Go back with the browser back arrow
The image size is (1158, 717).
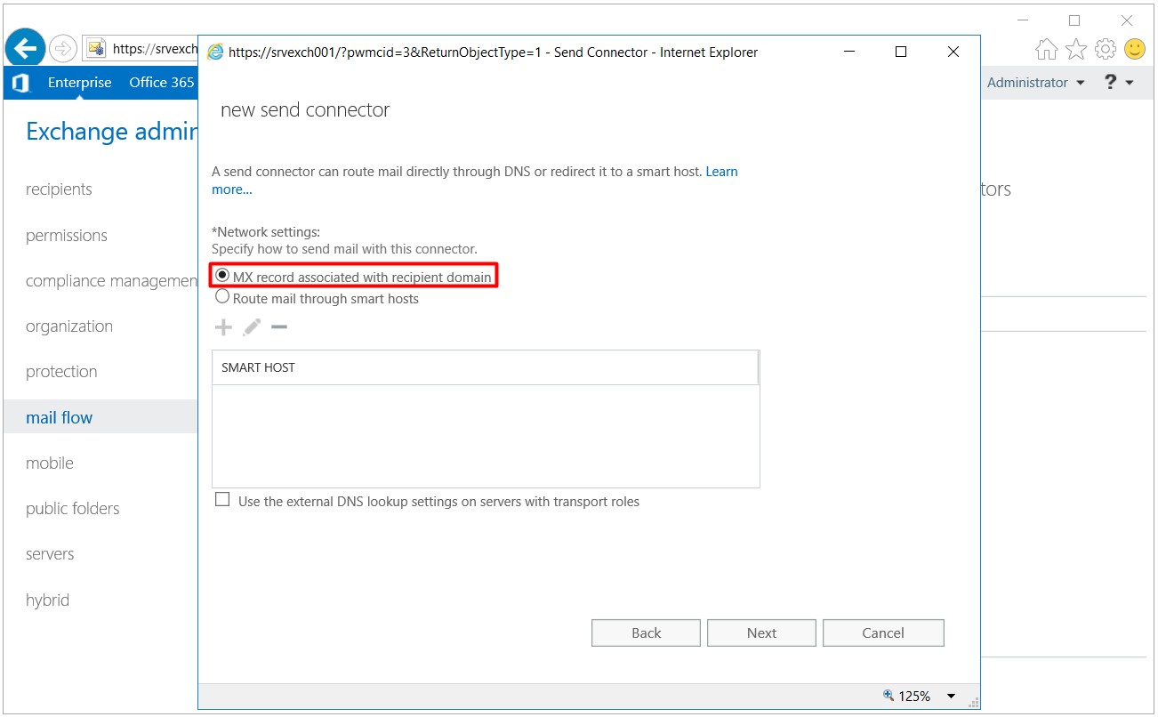(25, 48)
